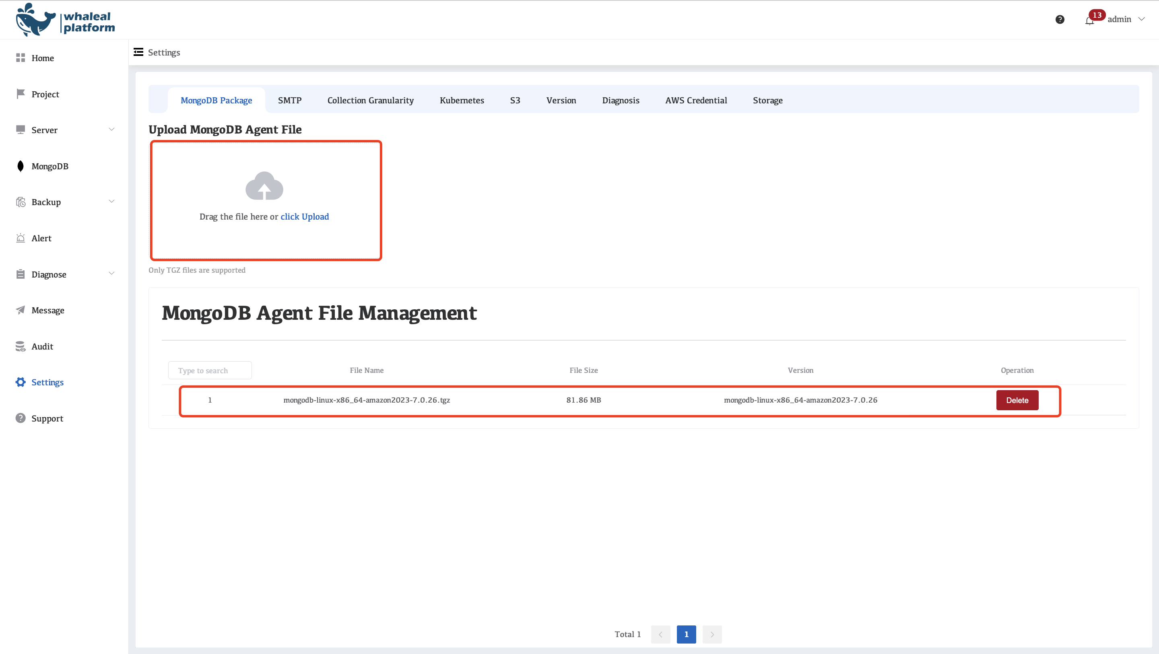1159x654 pixels.
Task: Expand the Diagnose sidebar submenu
Action: point(111,274)
